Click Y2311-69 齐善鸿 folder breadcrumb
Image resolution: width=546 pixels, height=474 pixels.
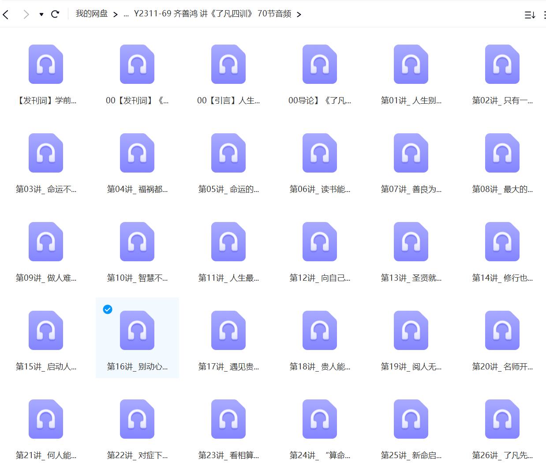point(212,14)
